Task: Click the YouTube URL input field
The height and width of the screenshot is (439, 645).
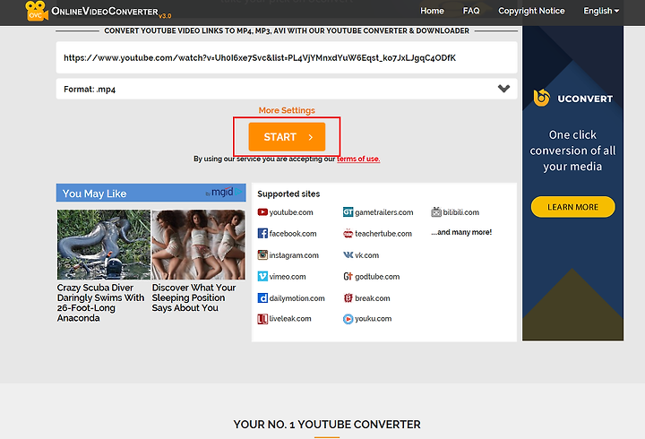Action: (x=287, y=57)
